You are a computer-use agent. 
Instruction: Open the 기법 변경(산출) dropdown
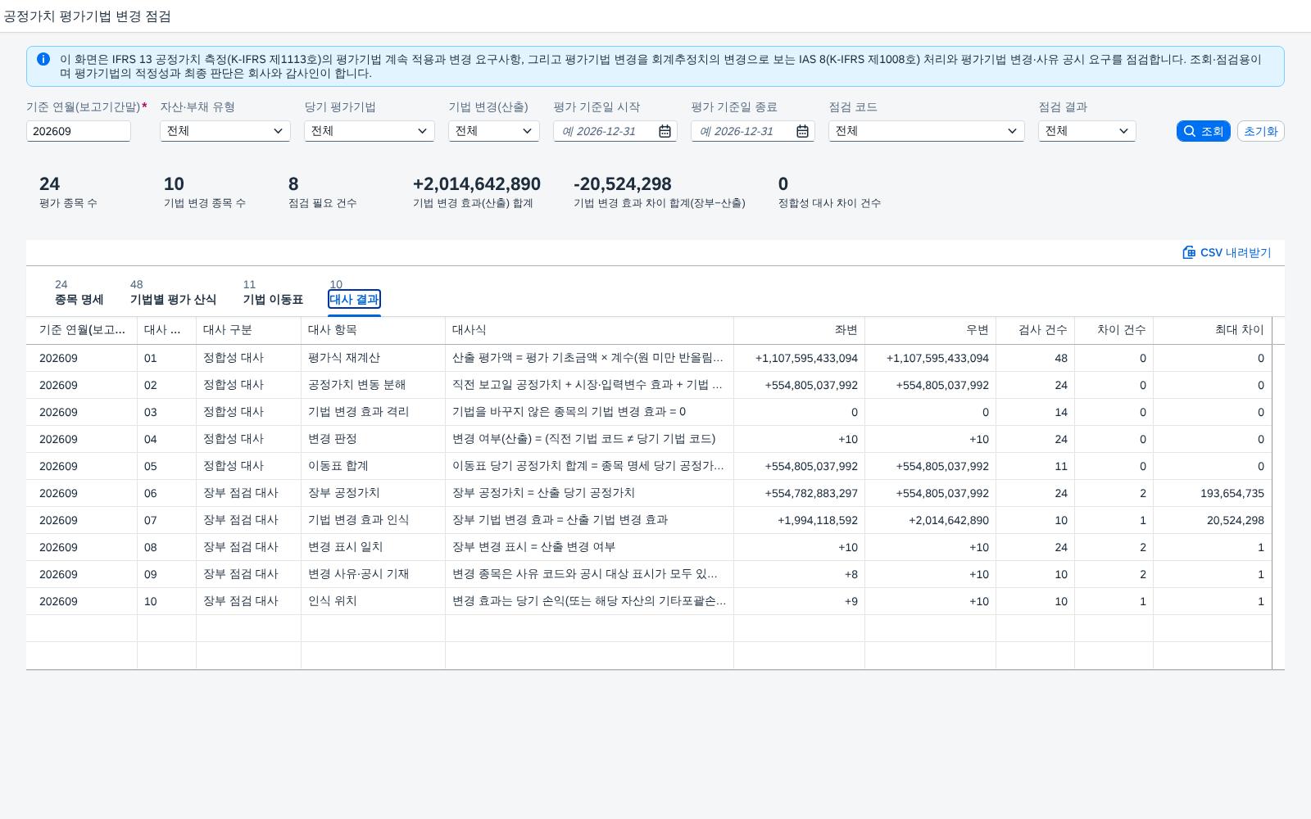[527, 131]
